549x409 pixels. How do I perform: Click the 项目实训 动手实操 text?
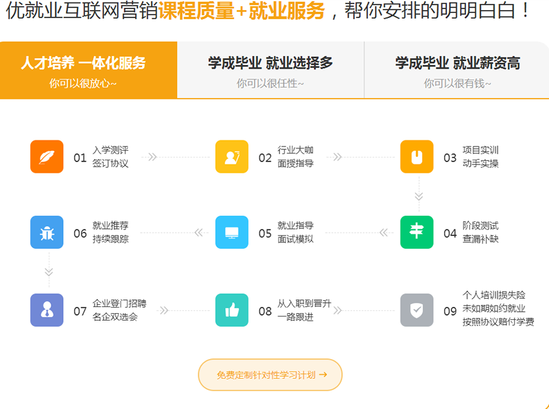tap(480, 157)
